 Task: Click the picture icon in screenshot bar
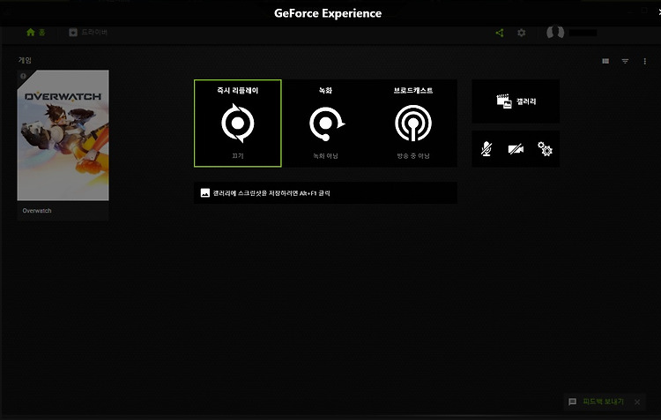204,193
